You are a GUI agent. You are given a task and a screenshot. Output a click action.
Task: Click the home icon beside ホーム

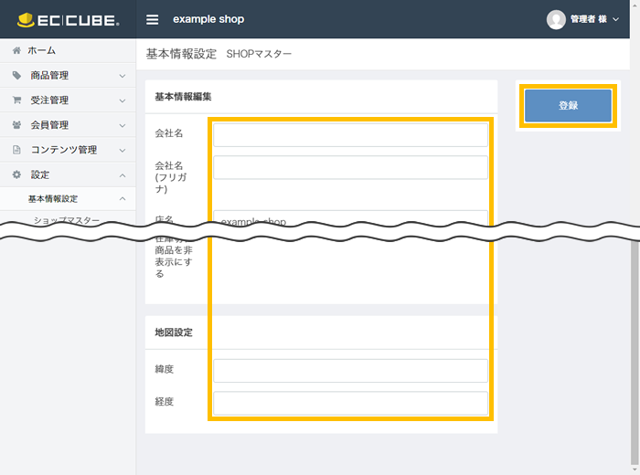point(16,50)
